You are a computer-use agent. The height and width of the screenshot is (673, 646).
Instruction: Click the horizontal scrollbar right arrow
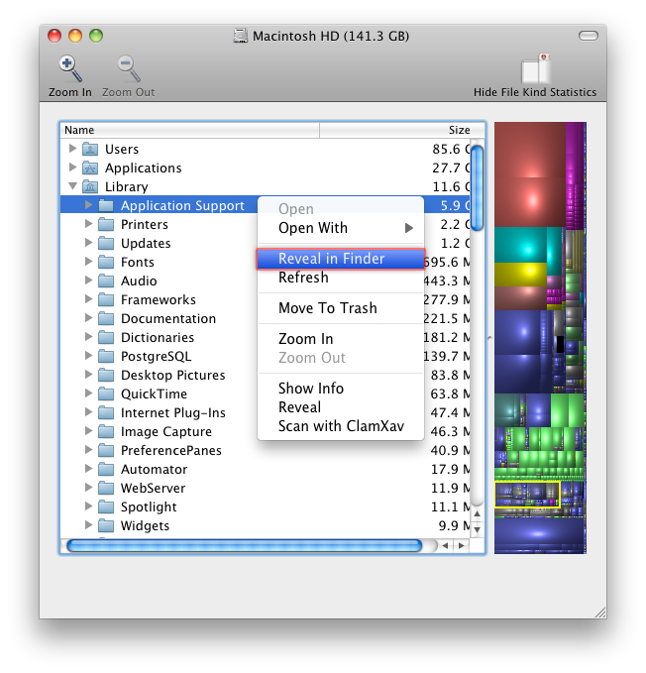pos(462,546)
